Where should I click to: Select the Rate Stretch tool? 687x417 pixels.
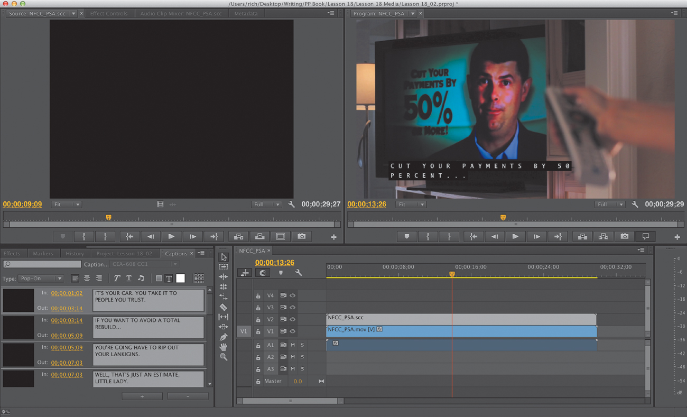point(224,297)
